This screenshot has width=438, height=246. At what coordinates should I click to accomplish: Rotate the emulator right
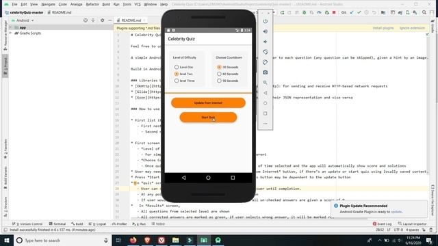(x=265, y=62)
